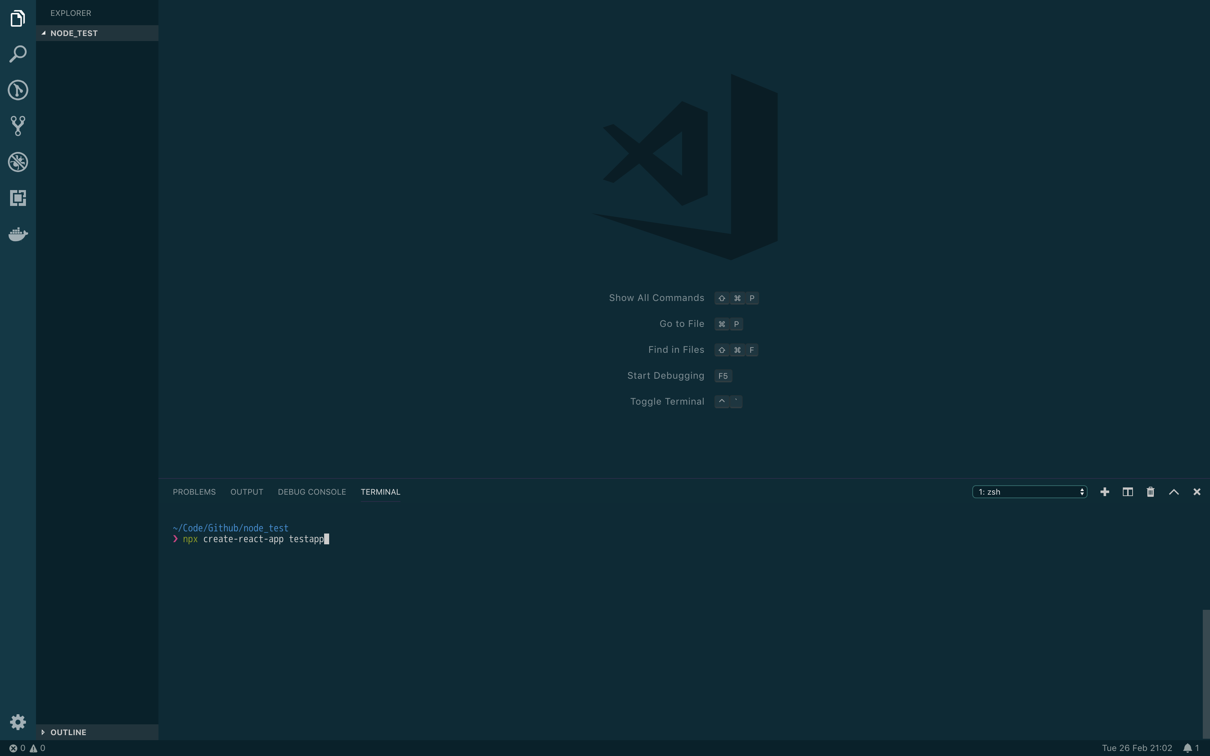Open the zsh terminal selector dropdown

[1029, 492]
